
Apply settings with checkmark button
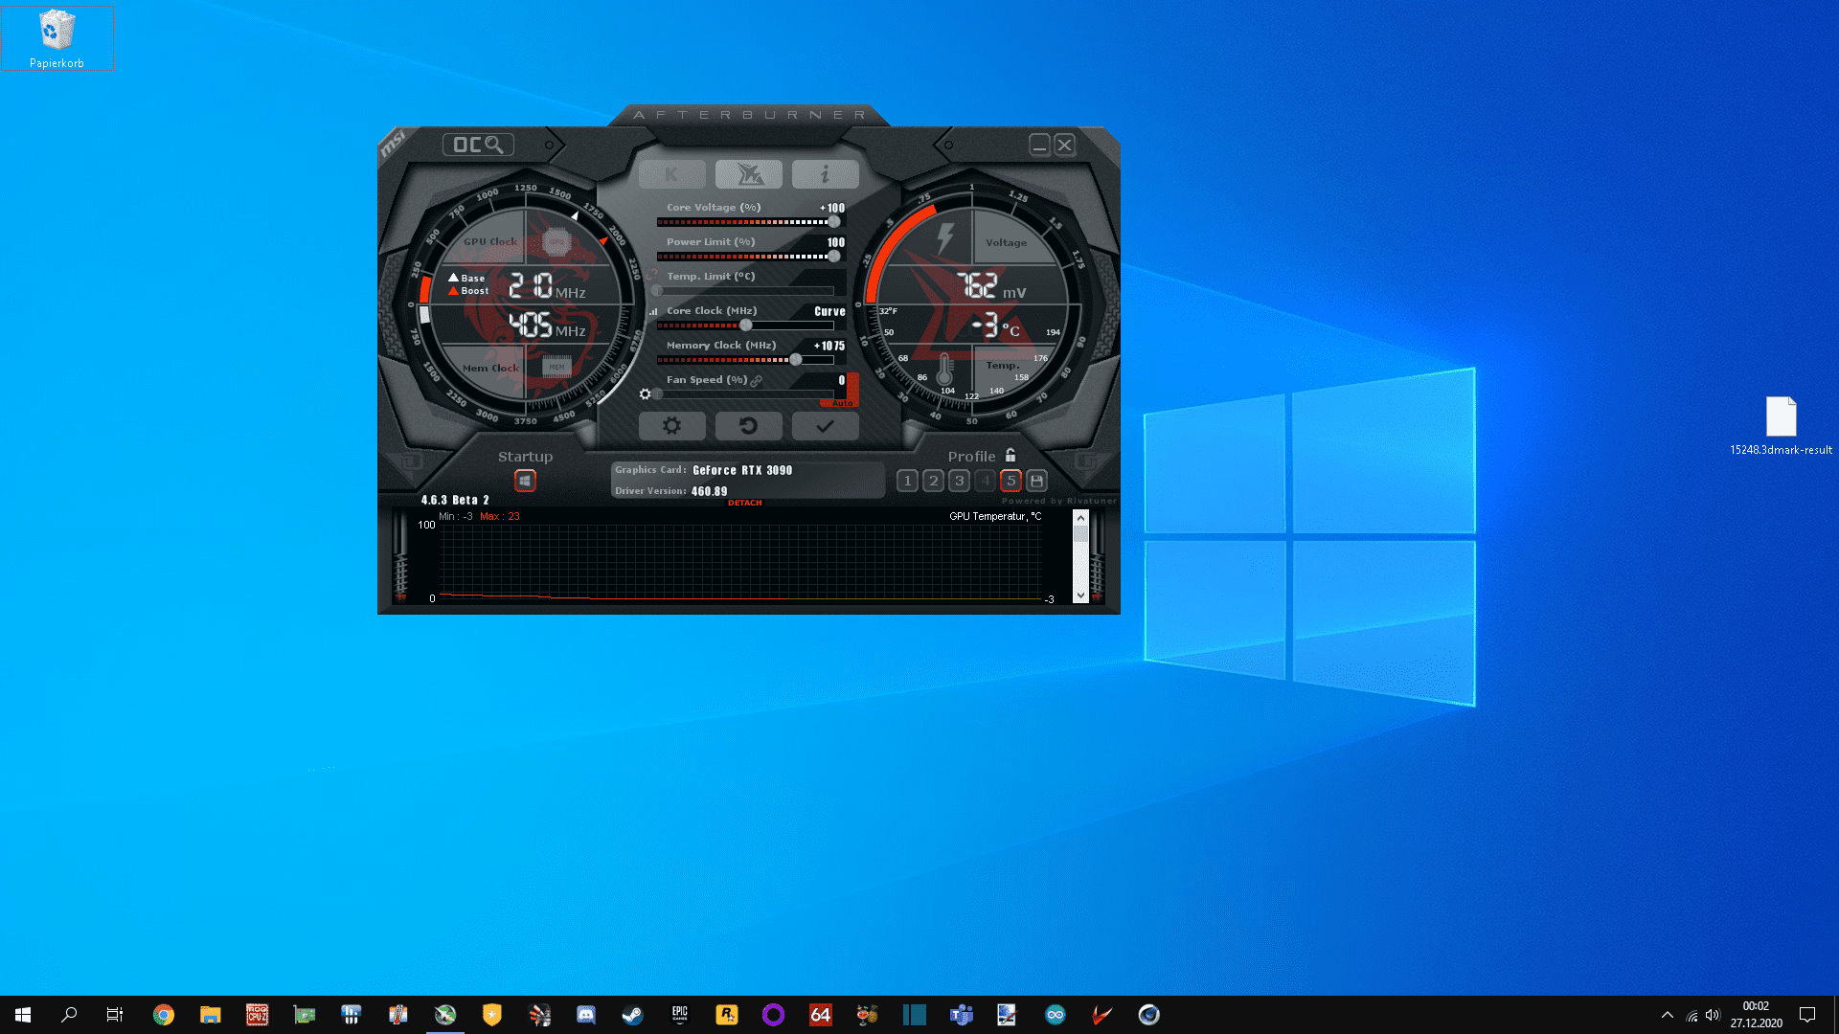825,426
